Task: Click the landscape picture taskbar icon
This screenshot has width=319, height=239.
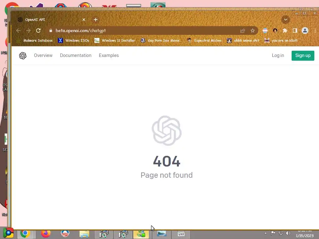Action: pyautogui.click(x=162, y=234)
